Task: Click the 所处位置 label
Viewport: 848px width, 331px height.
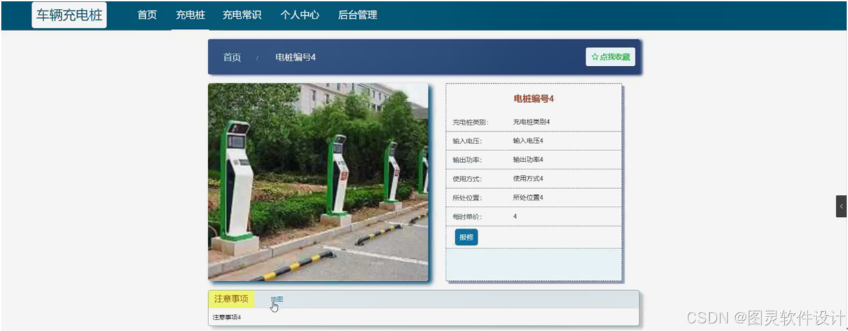Action: tap(468, 198)
